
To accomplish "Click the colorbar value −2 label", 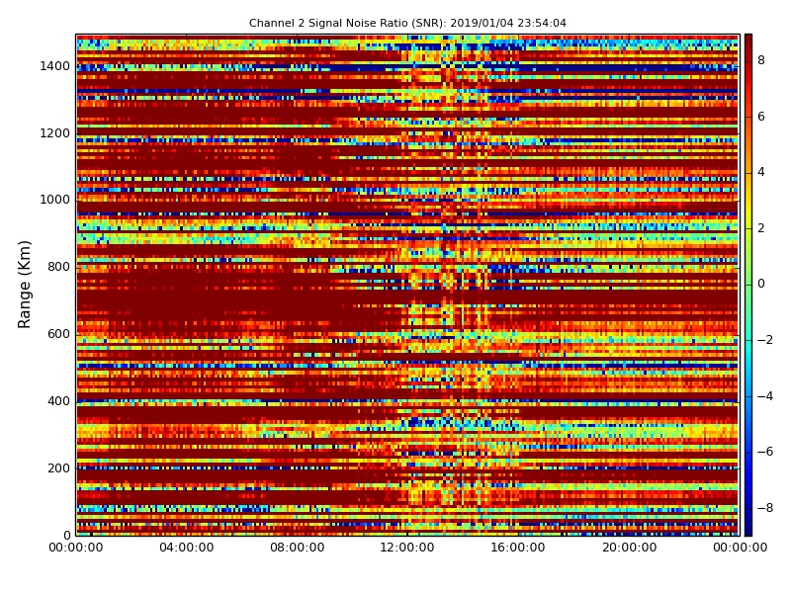I will (x=765, y=340).
